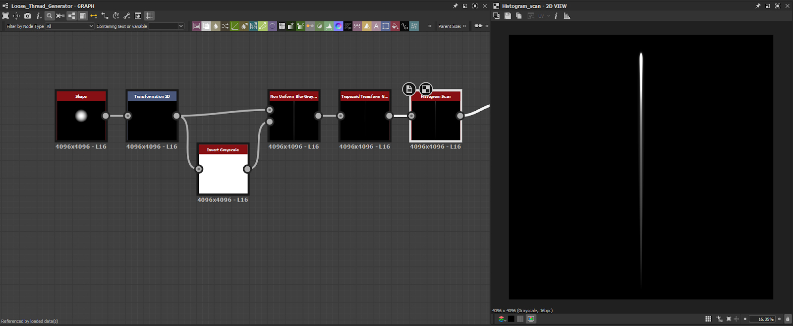The width and height of the screenshot is (793, 326).
Task: Toggle the lock icon in 2D view
Action: [x=788, y=319]
